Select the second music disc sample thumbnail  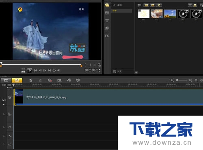coord(196,14)
